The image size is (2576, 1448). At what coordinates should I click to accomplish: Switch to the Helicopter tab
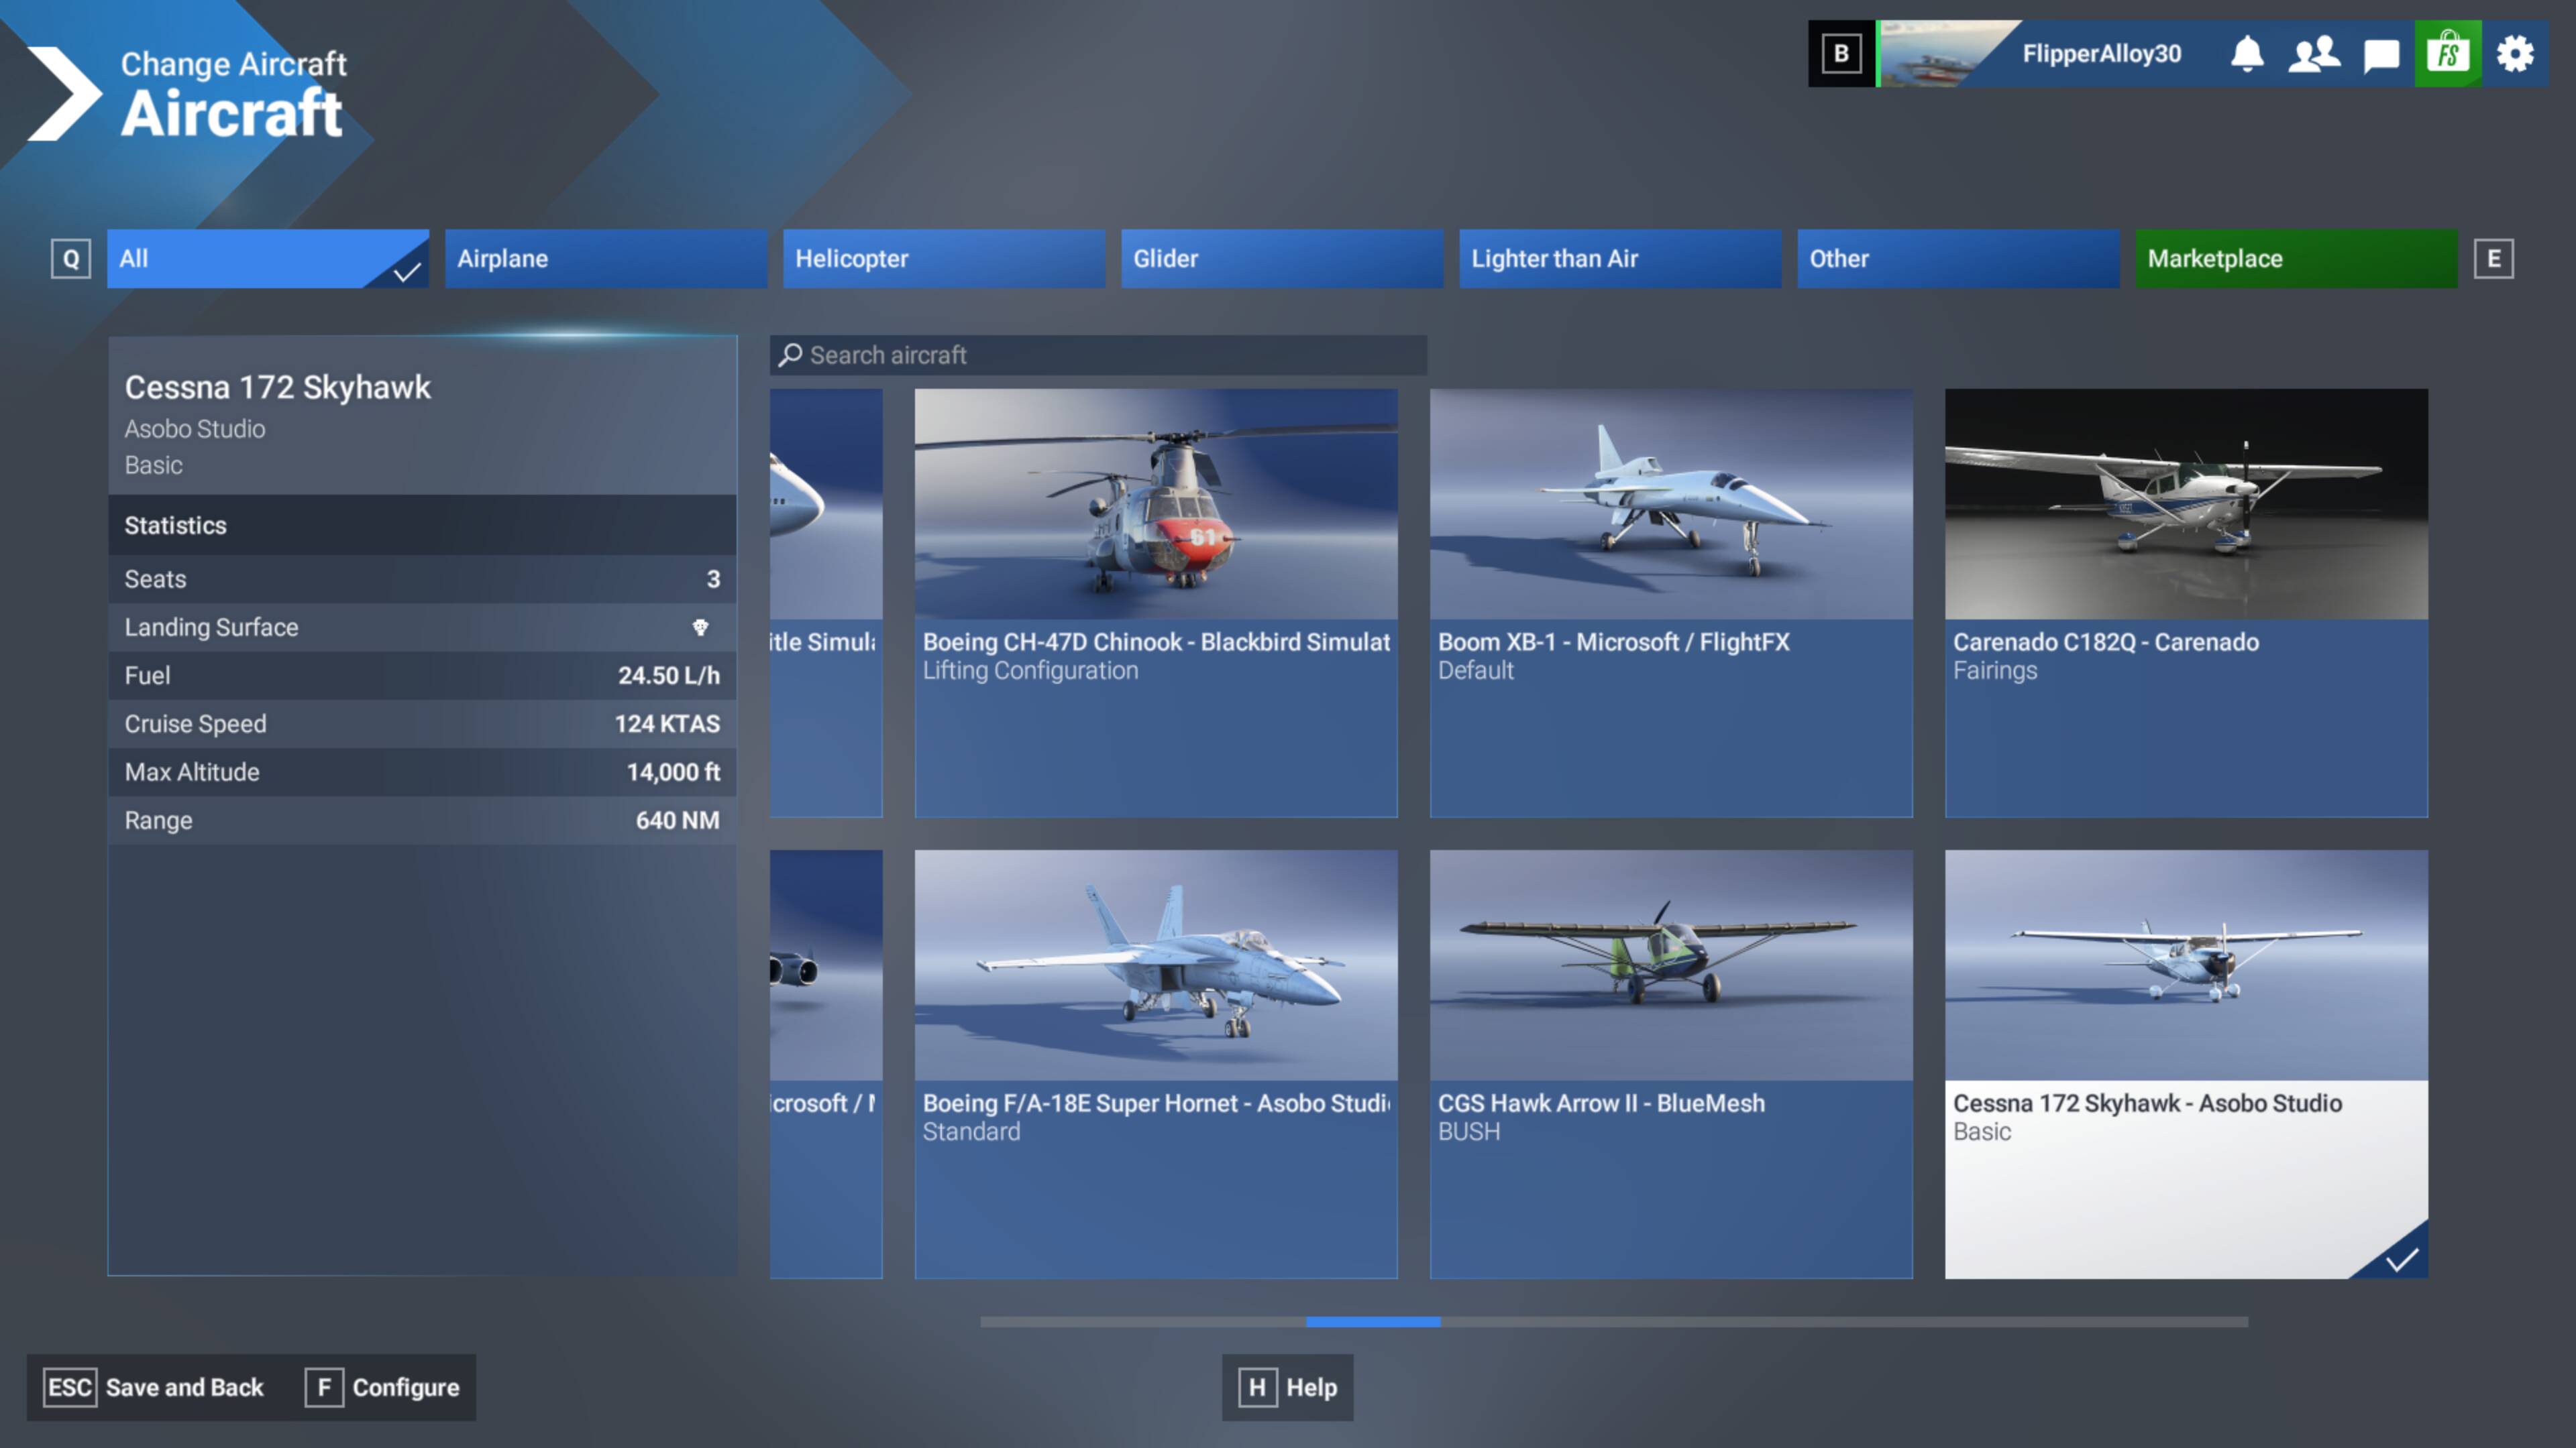tap(943, 259)
